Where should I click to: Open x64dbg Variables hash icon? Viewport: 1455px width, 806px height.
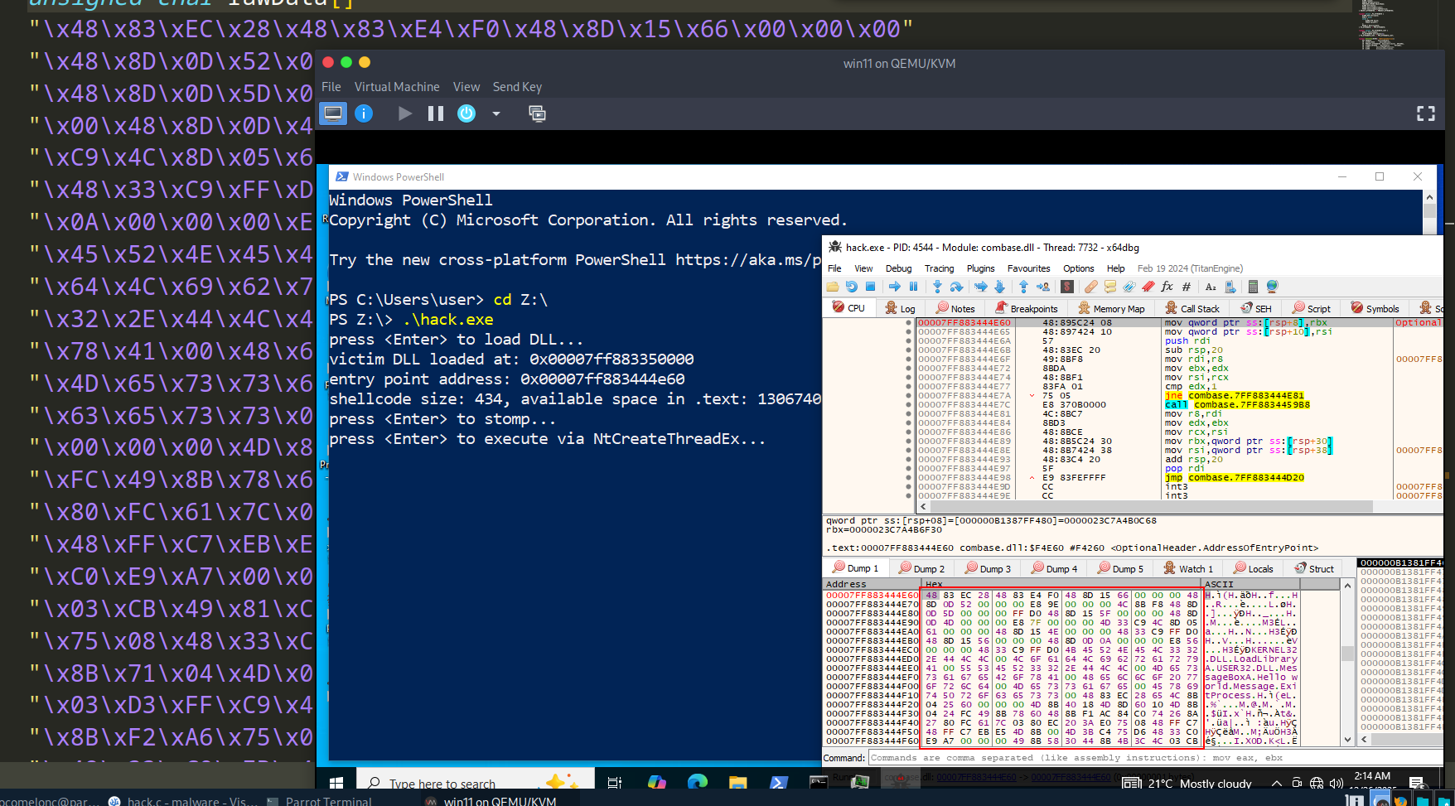point(1187,287)
